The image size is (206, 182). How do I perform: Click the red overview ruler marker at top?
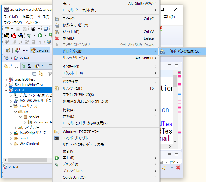click(x=179, y=73)
